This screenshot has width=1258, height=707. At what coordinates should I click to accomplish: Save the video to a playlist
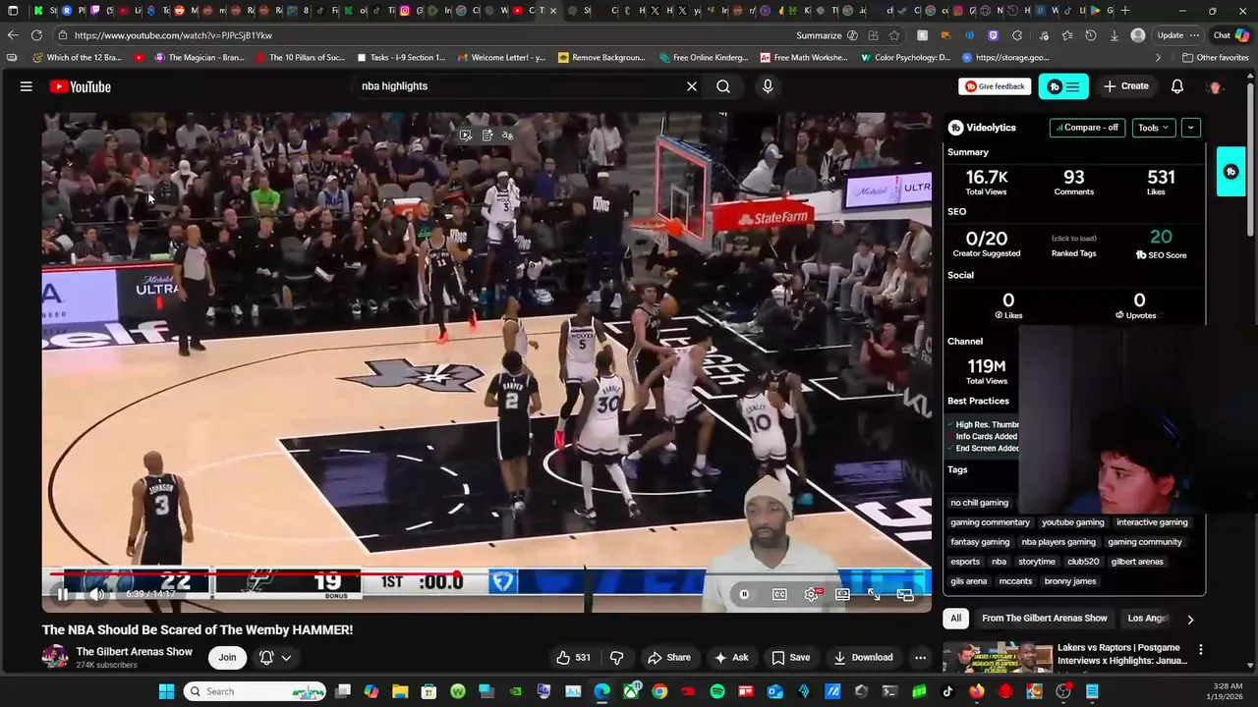(791, 658)
